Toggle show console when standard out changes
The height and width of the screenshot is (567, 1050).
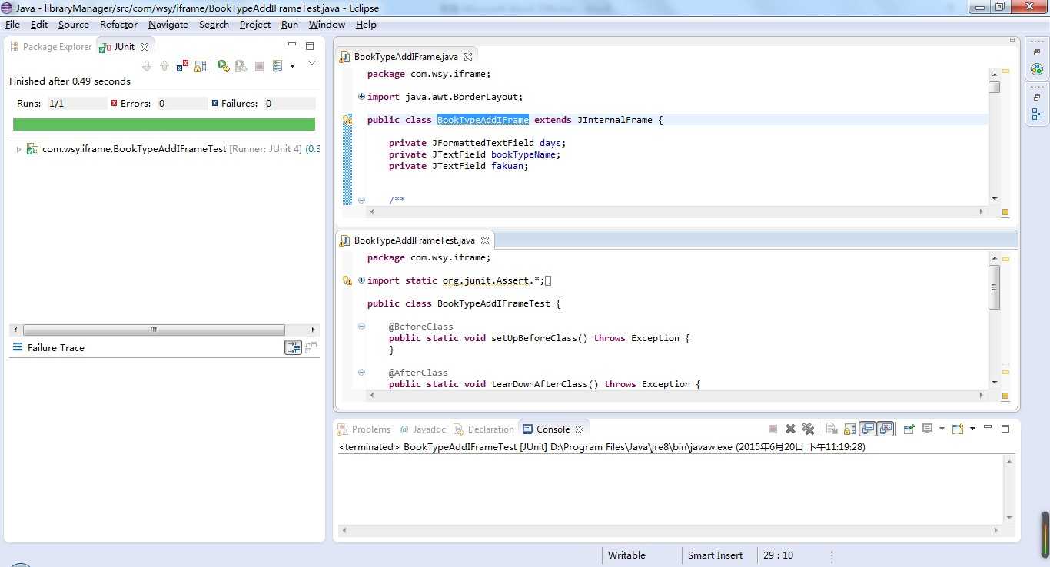(868, 429)
